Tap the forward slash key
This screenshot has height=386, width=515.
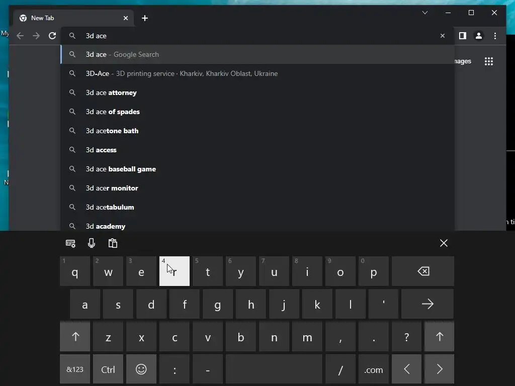(x=340, y=369)
